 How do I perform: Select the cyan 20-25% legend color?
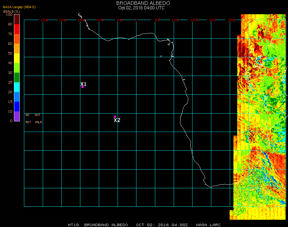tap(17, 87)
